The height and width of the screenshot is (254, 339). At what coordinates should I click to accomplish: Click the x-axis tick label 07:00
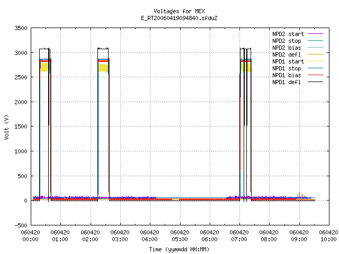pos(239,239)
